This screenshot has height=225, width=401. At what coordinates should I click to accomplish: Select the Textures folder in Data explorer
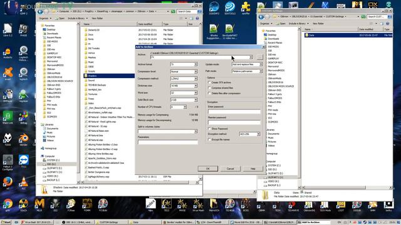click(93, 94)
